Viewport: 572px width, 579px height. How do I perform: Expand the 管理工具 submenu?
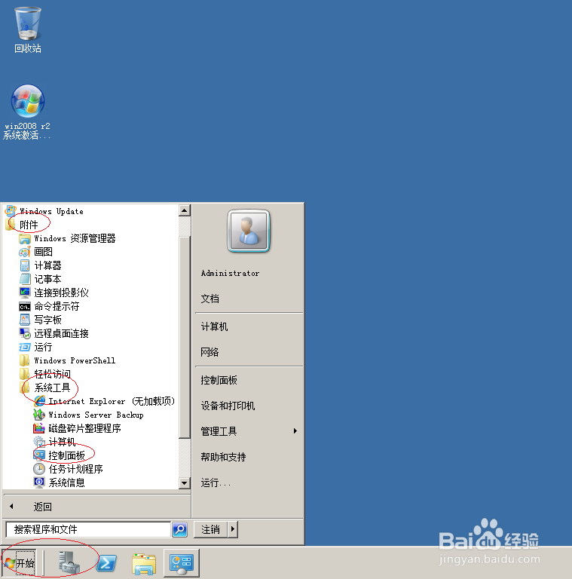coord(249,431)
